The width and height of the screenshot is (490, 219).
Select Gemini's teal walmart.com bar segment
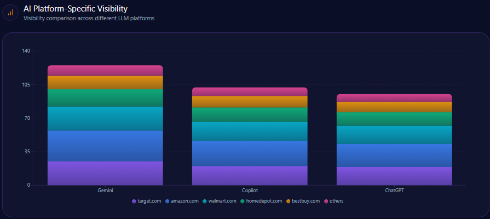click(x=105, y=118)
